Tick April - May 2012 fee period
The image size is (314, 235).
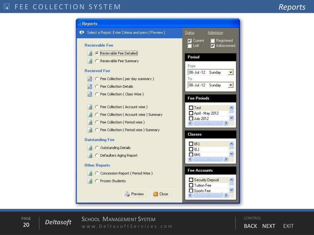[x=191, y=113]
